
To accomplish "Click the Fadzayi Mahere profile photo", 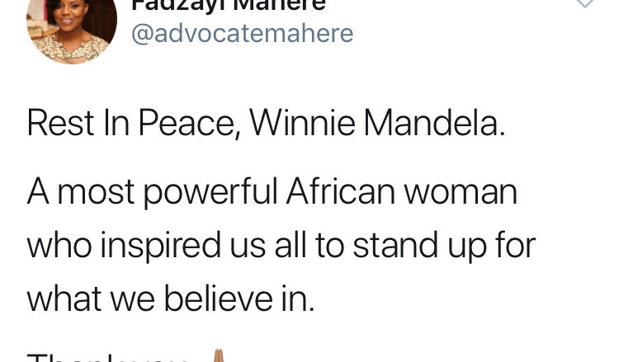I will point(60,28).
